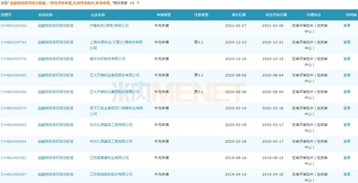Click 查看 for the CYHB1950297 row
The image size is (358, 183).
(347, 174)
